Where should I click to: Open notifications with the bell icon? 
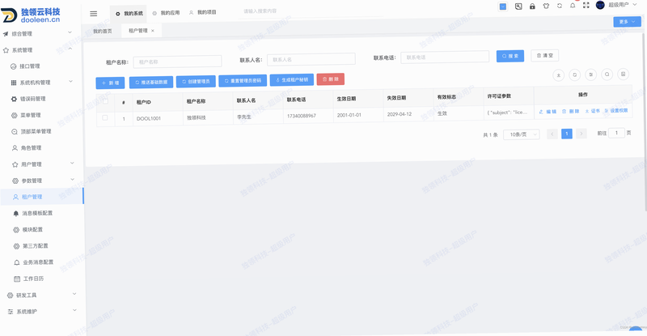[x=573, y=6]
